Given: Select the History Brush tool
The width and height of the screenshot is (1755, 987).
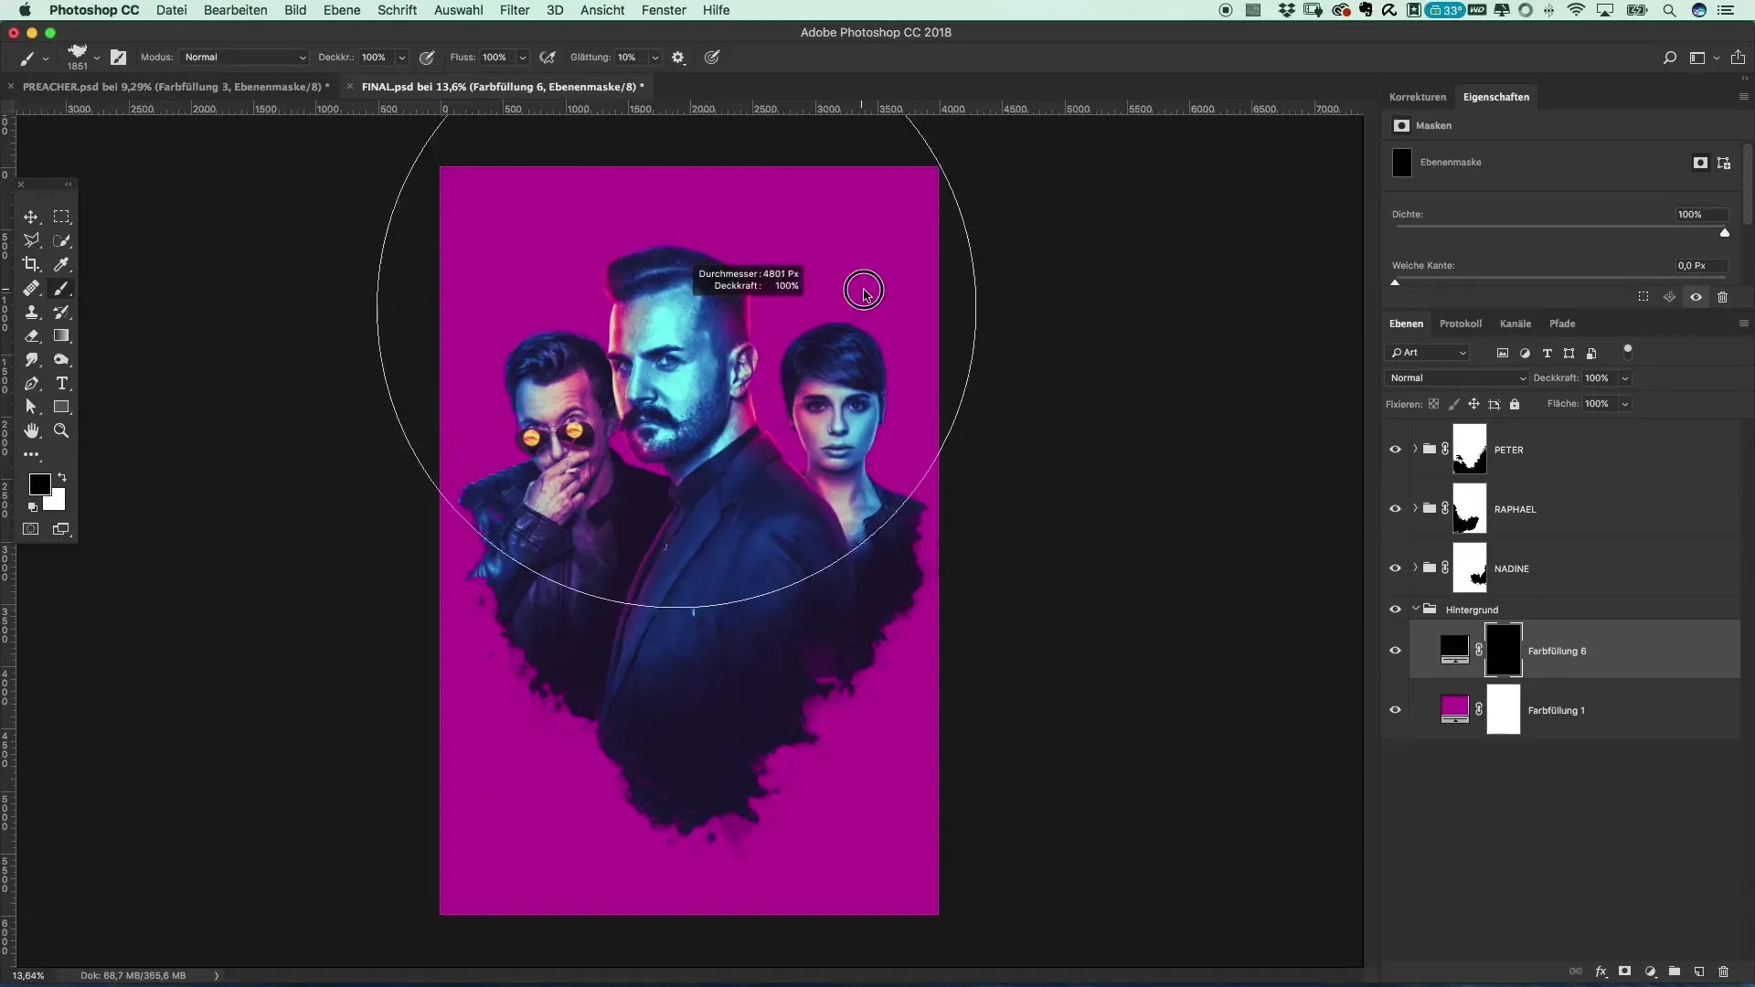Looking at the screenshot, I should 61,312.
